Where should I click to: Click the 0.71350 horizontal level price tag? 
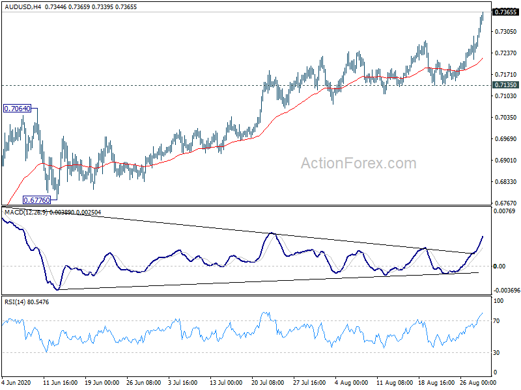506,85
